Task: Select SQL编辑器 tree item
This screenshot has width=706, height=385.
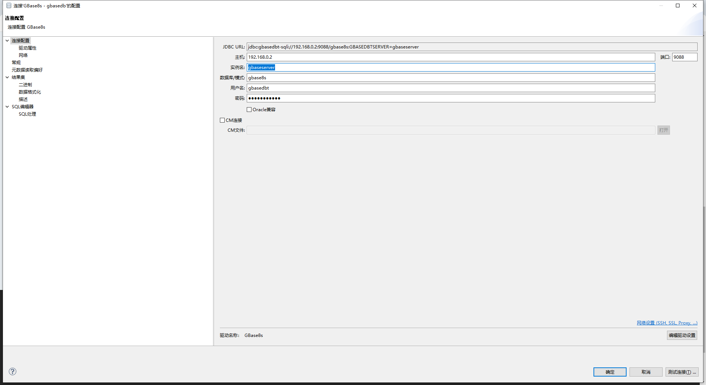Action: (x=22, y=107)
